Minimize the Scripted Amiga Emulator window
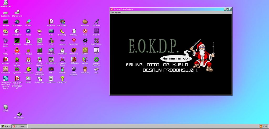Image resolution: width=269 pixels, height=129 pixels. coord(225,9)
